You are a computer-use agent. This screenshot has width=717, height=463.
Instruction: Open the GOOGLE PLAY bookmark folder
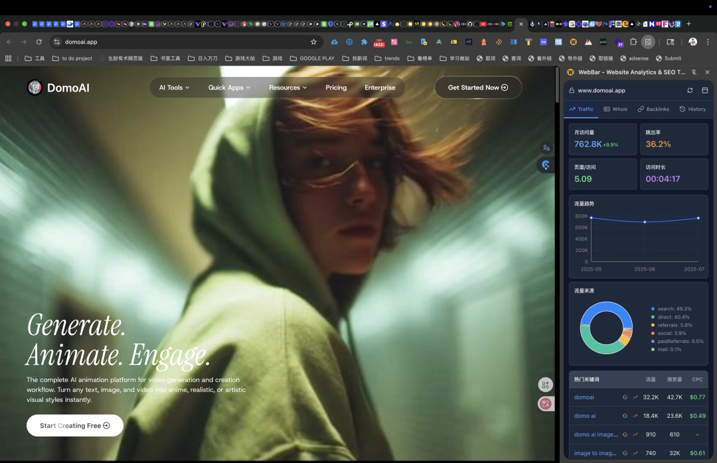click(312, 58)
